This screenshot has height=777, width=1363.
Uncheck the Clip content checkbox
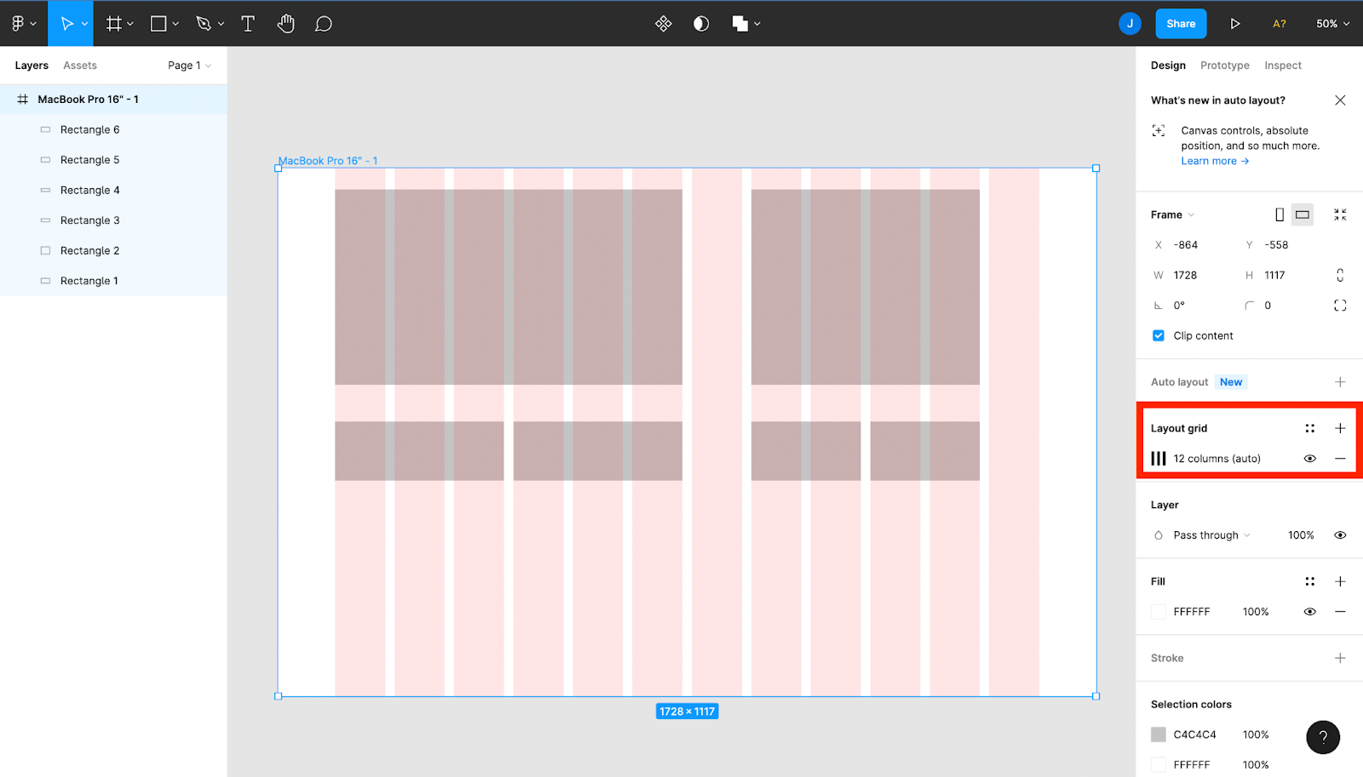pyautogui.click(x=1158, y=335)
